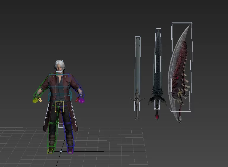
Task: Click the character's white hair
Action: pos(59,63)
